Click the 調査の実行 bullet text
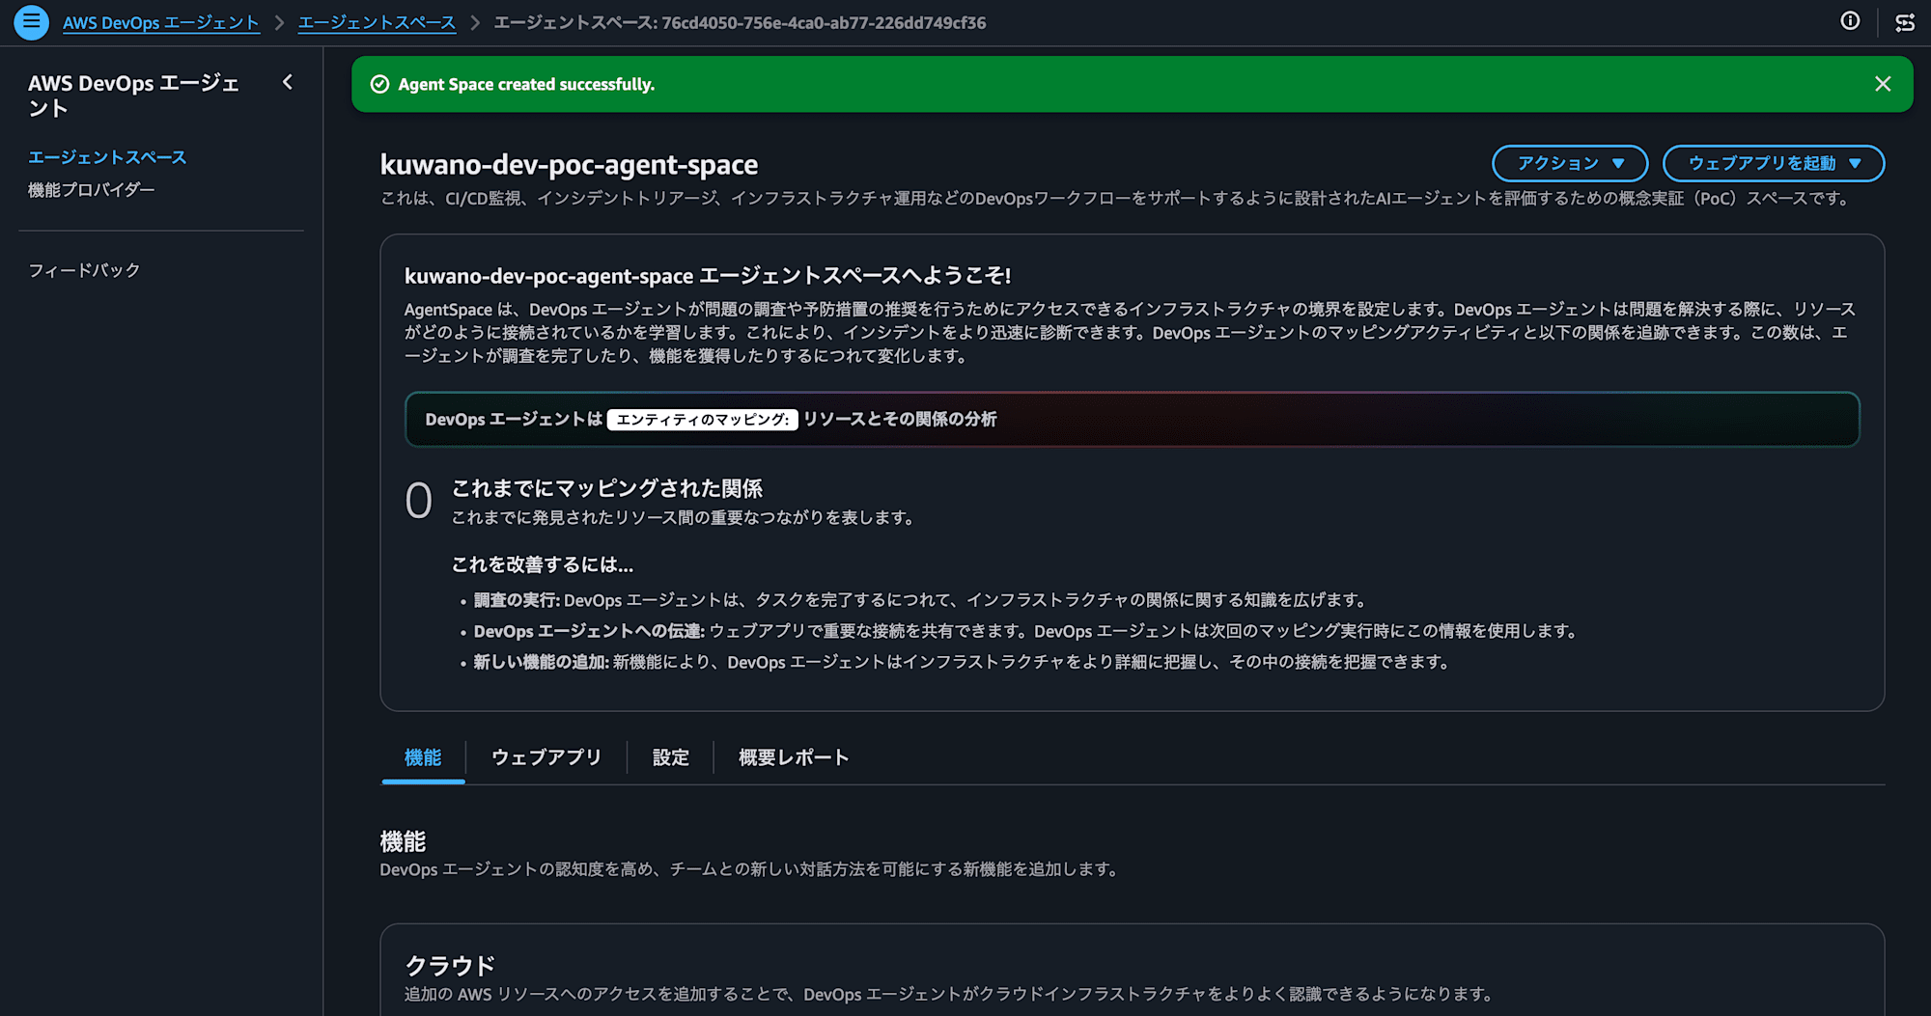Image resolution: width=1931 pixels, height=1016 pixels. tap(919, 600)
